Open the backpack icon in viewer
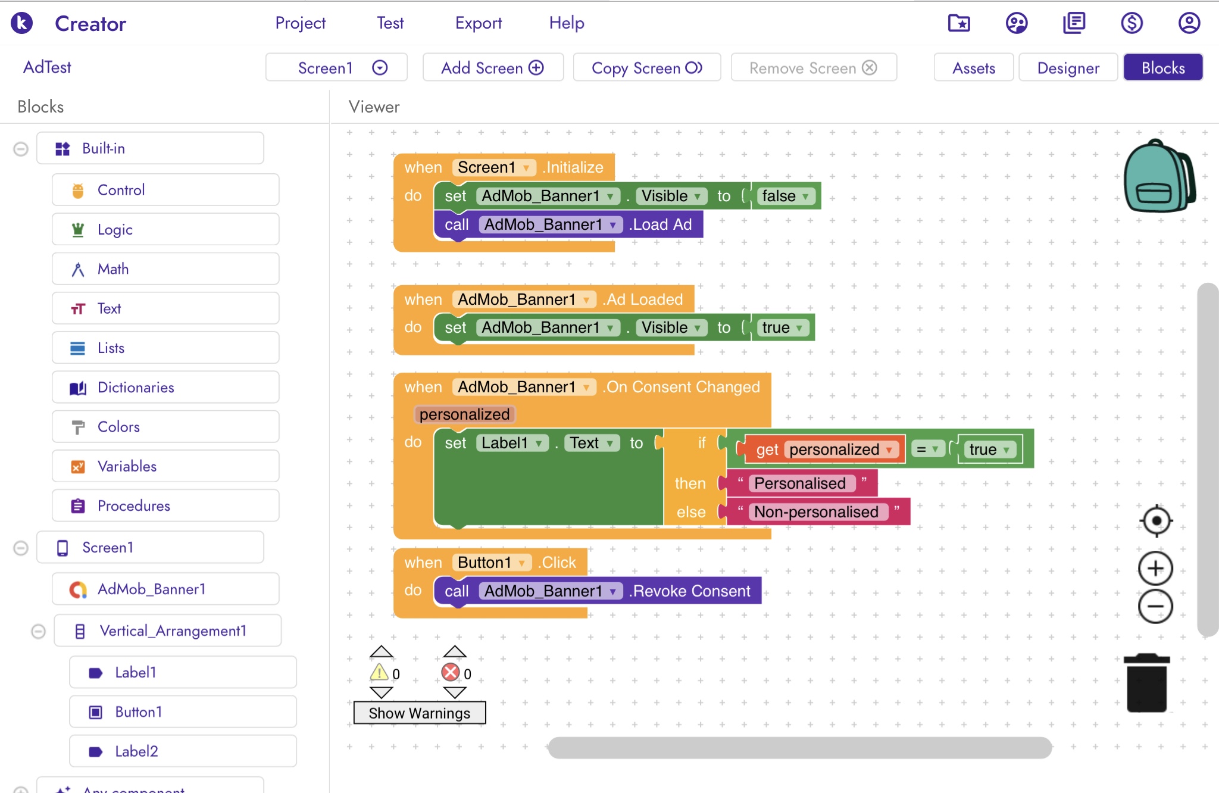The height and width of the screenshot is (793, 1219). pos(1158,177)
